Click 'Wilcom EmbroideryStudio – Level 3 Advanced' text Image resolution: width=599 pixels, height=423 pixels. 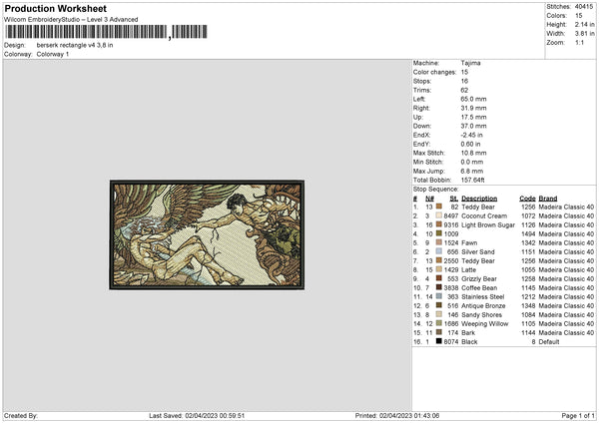[x=71, y=20]
